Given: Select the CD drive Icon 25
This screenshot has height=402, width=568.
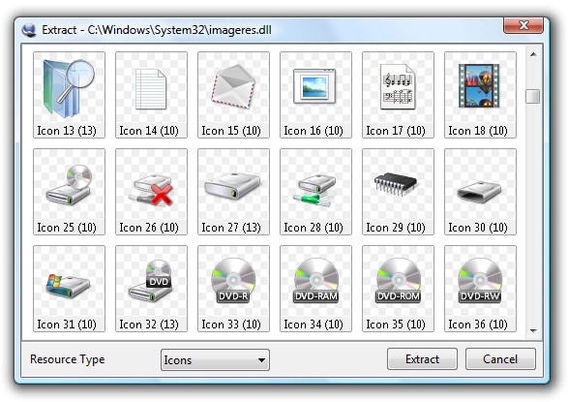Looking at the screenshot, I should (x=70, y=192).
